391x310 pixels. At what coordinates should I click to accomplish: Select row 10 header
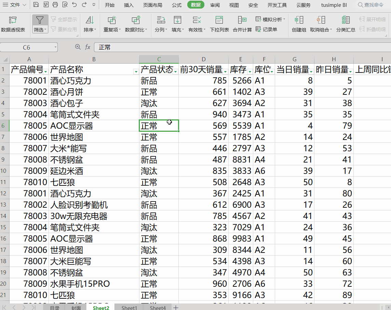(4, 171)
